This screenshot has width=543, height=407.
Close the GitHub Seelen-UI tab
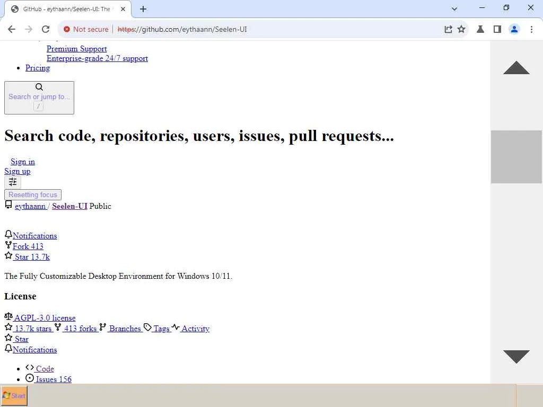[x=123, y=9]
